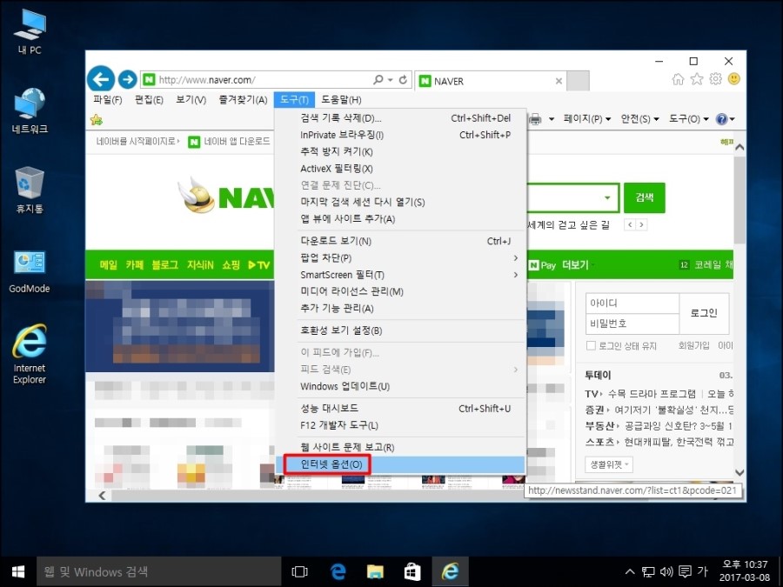Select Internet Explorer desktop shortcut
The height and width of the screenshot is (587, 783).
coord(30,354)
